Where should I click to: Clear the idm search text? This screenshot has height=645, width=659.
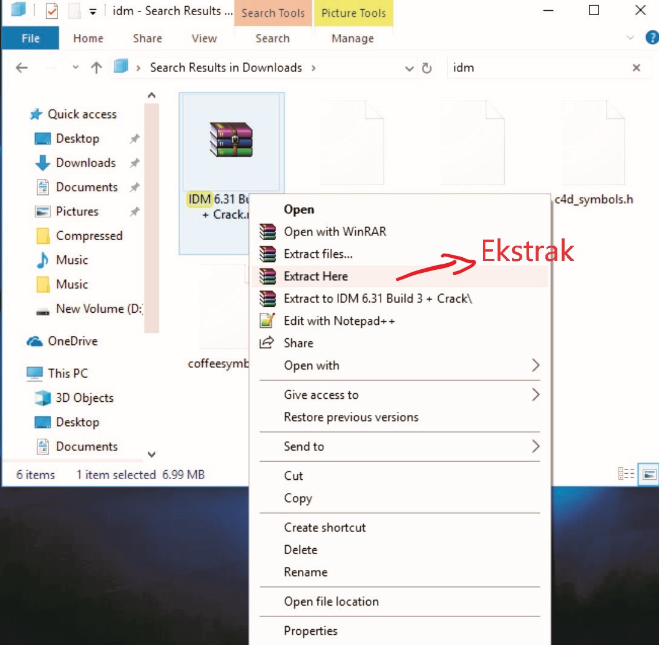(636, 68)
